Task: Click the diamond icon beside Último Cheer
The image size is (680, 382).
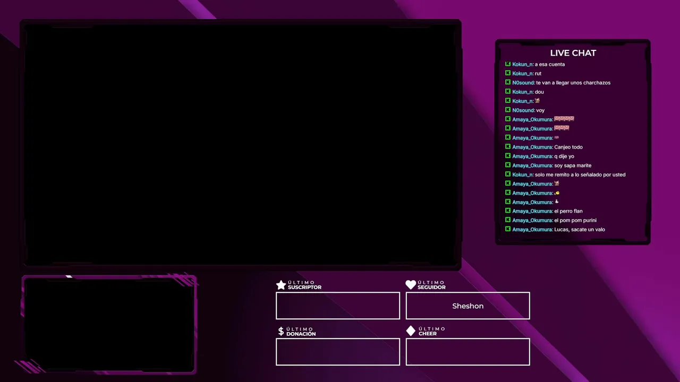Action: tap(411, 331)
